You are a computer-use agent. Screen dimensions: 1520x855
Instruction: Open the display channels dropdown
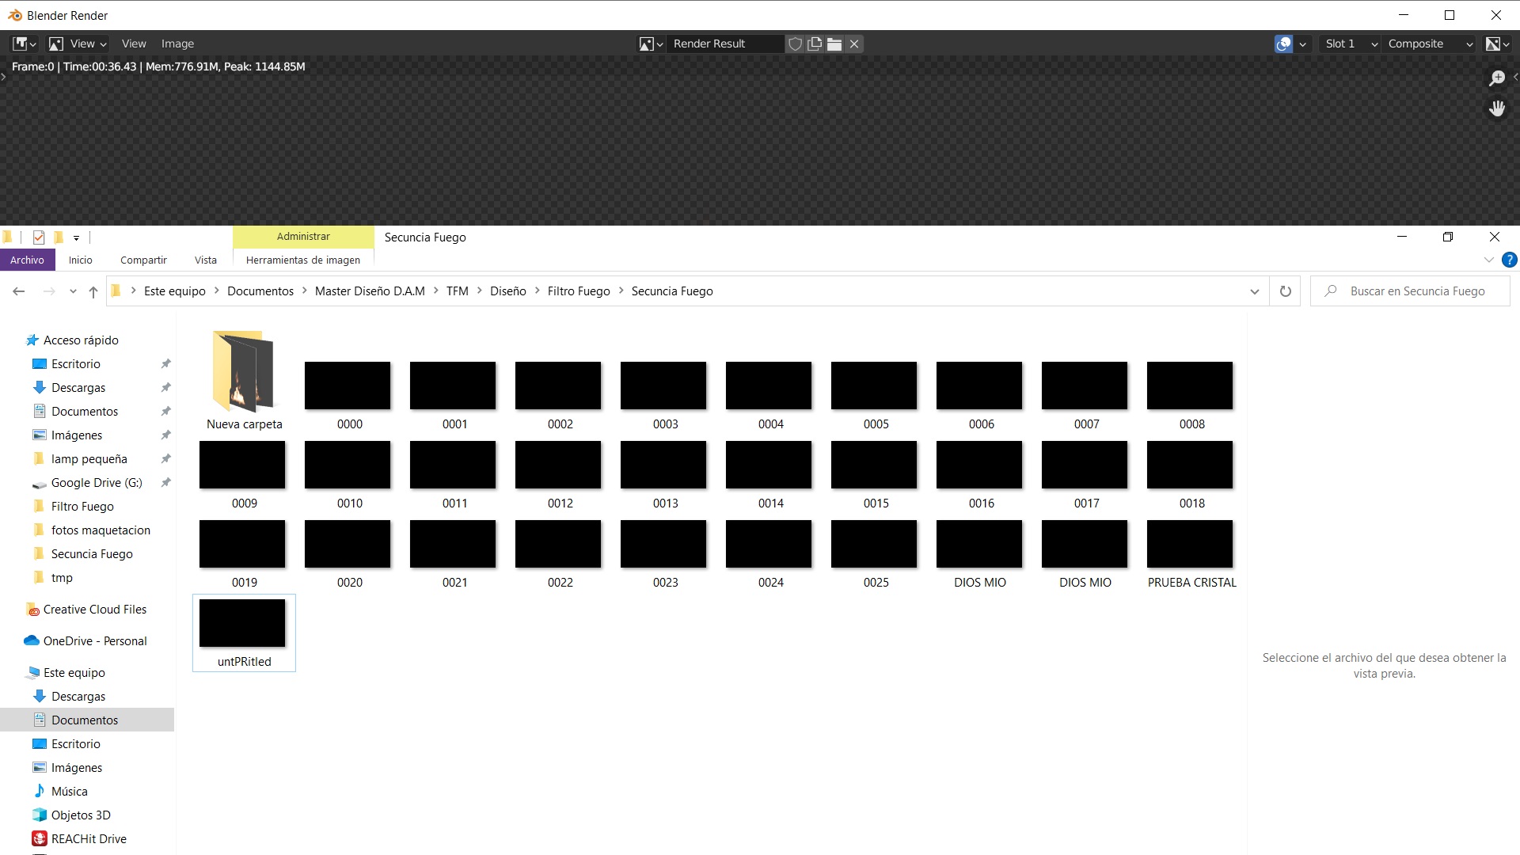click(1497, 44)
